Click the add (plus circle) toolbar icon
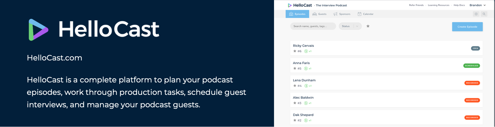This screenshot has width=495, height=127. click(476, 14)
